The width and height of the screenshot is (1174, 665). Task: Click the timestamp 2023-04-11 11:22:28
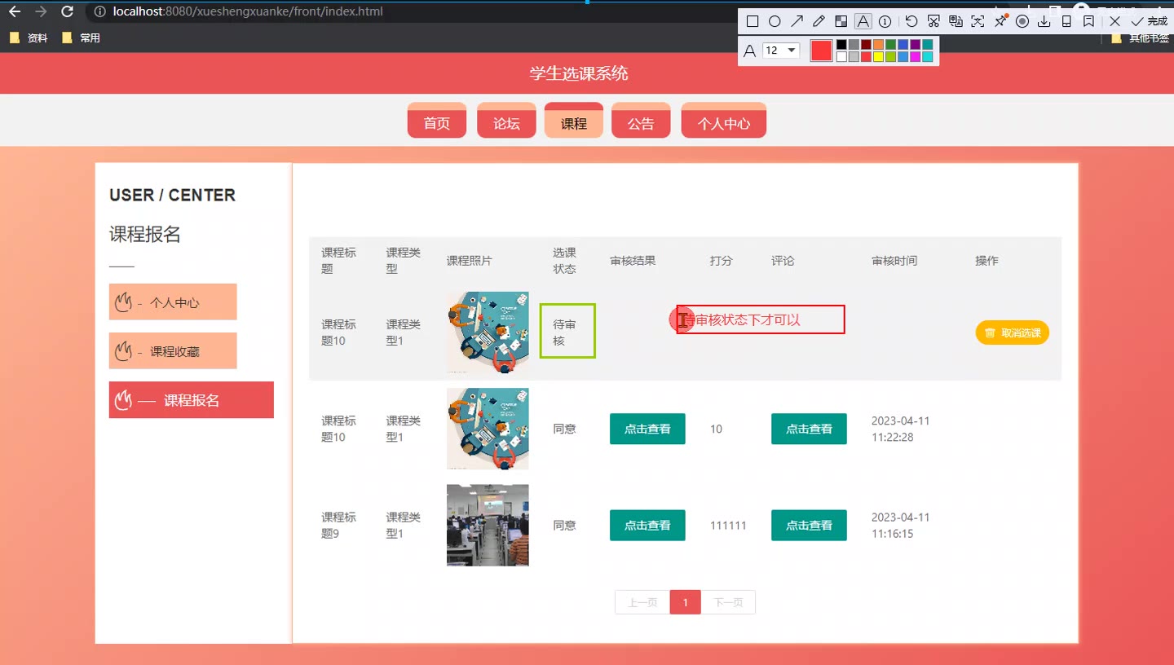pyautogui.click(x=901, y=429)
